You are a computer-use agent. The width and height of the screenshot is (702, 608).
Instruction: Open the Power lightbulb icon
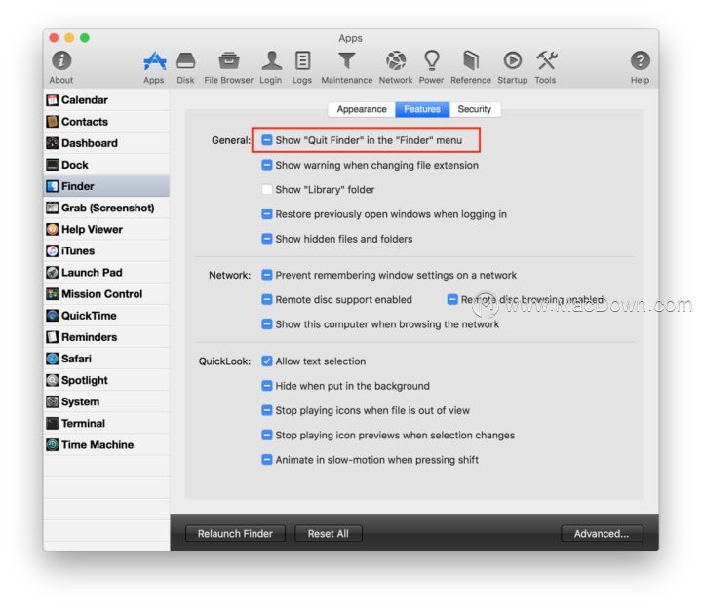[x=432, y=60]
